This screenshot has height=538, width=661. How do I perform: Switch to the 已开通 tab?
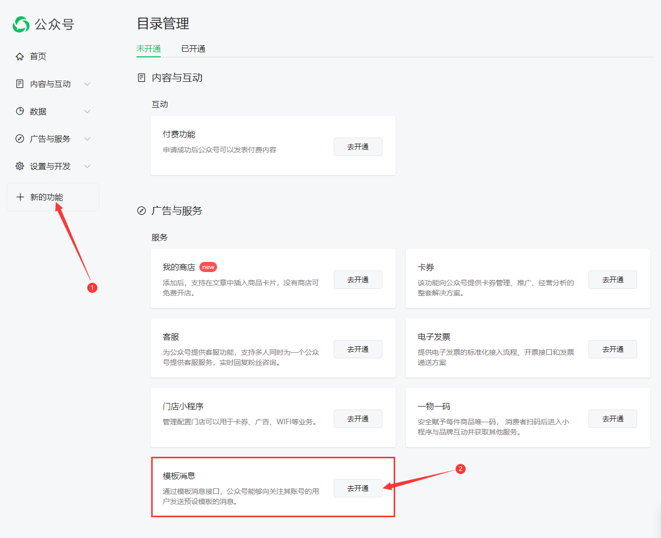click(193, 49)
